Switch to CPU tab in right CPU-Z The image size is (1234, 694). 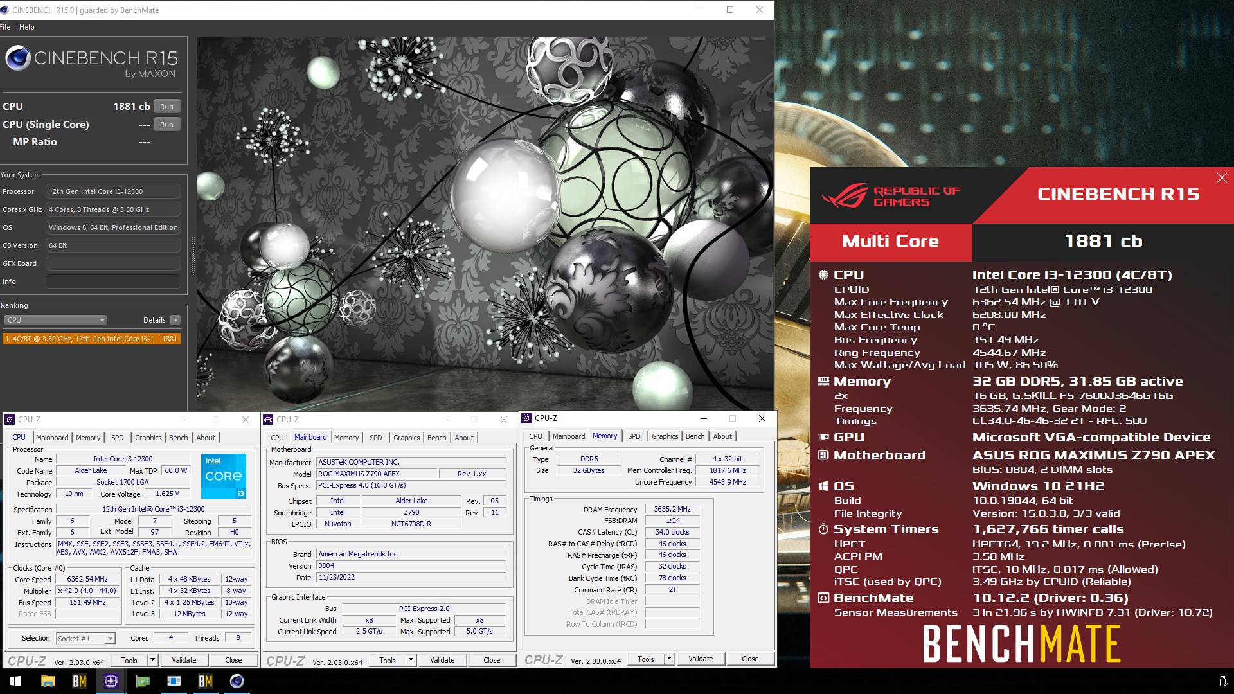point(536,436)
